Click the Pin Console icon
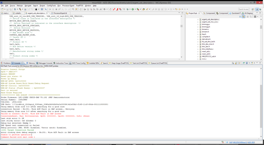This screenshot has width=264, height=145. [x=243, y=63]
